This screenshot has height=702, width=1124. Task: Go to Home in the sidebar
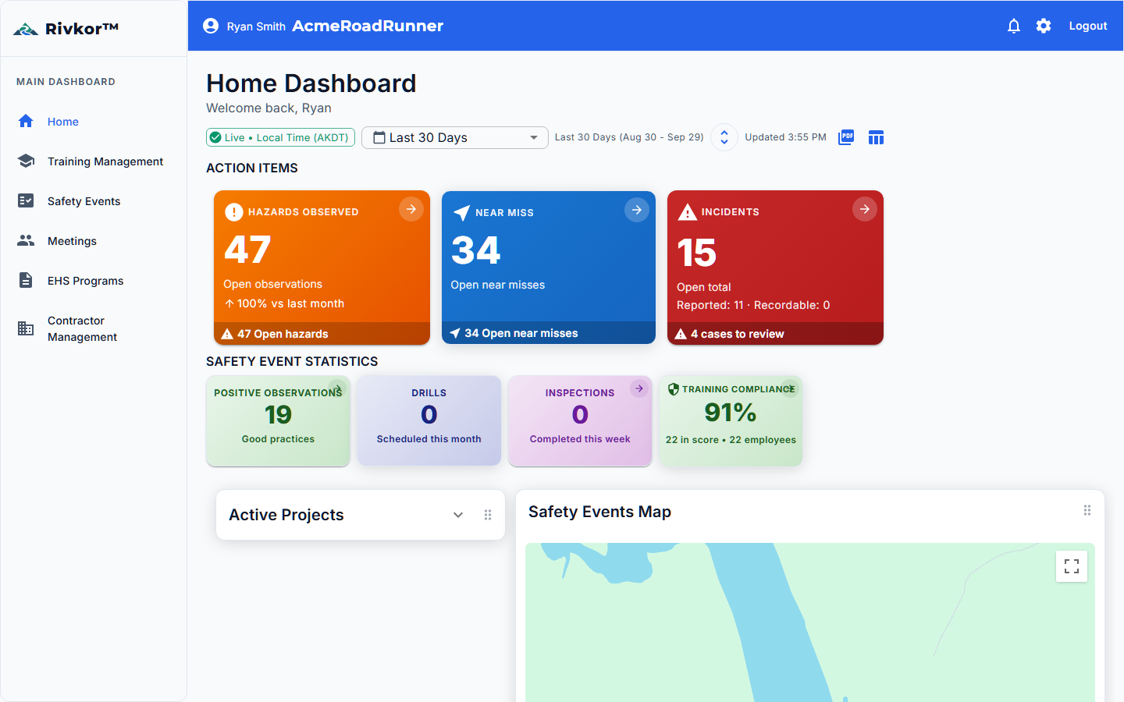point(94,121)
